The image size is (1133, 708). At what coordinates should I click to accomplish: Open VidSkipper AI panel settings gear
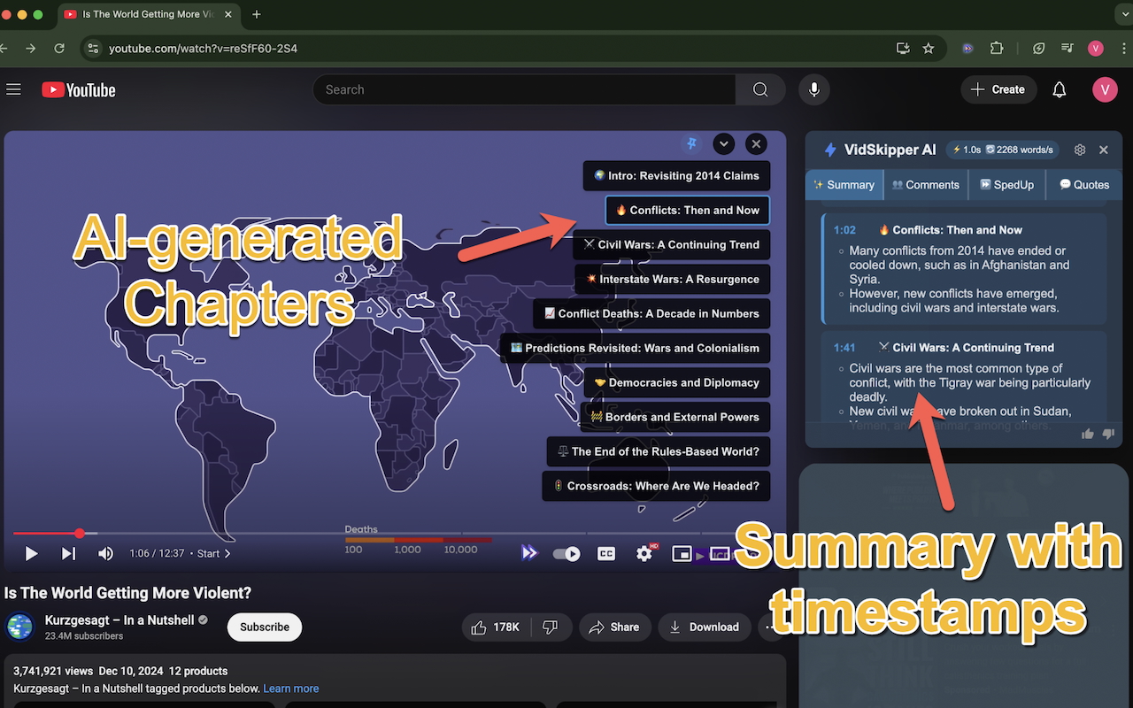pos(1079,150)
